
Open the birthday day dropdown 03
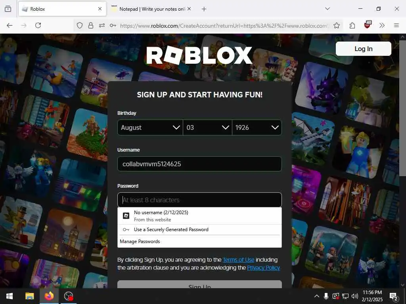pos(207,127)
